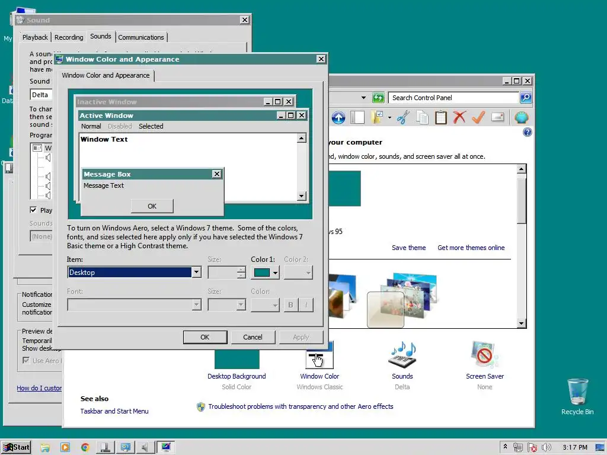The width and height of the screenshot is (607, 455).
Task: Open file explorer folder taskbar icon
Action: (x=45, y=448)
